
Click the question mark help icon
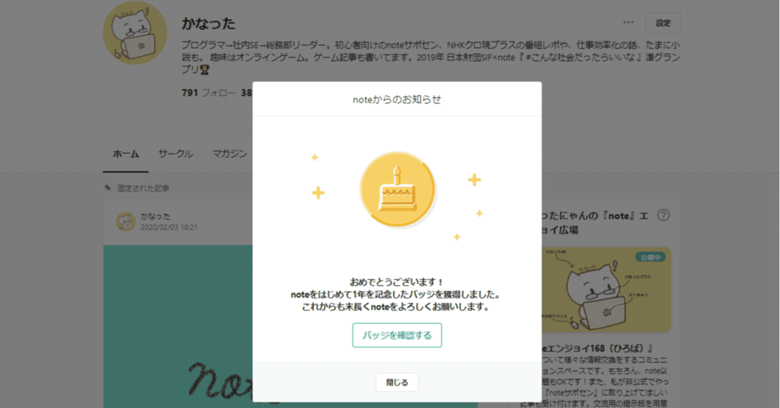pyautogui.click(x=664, y=215)
